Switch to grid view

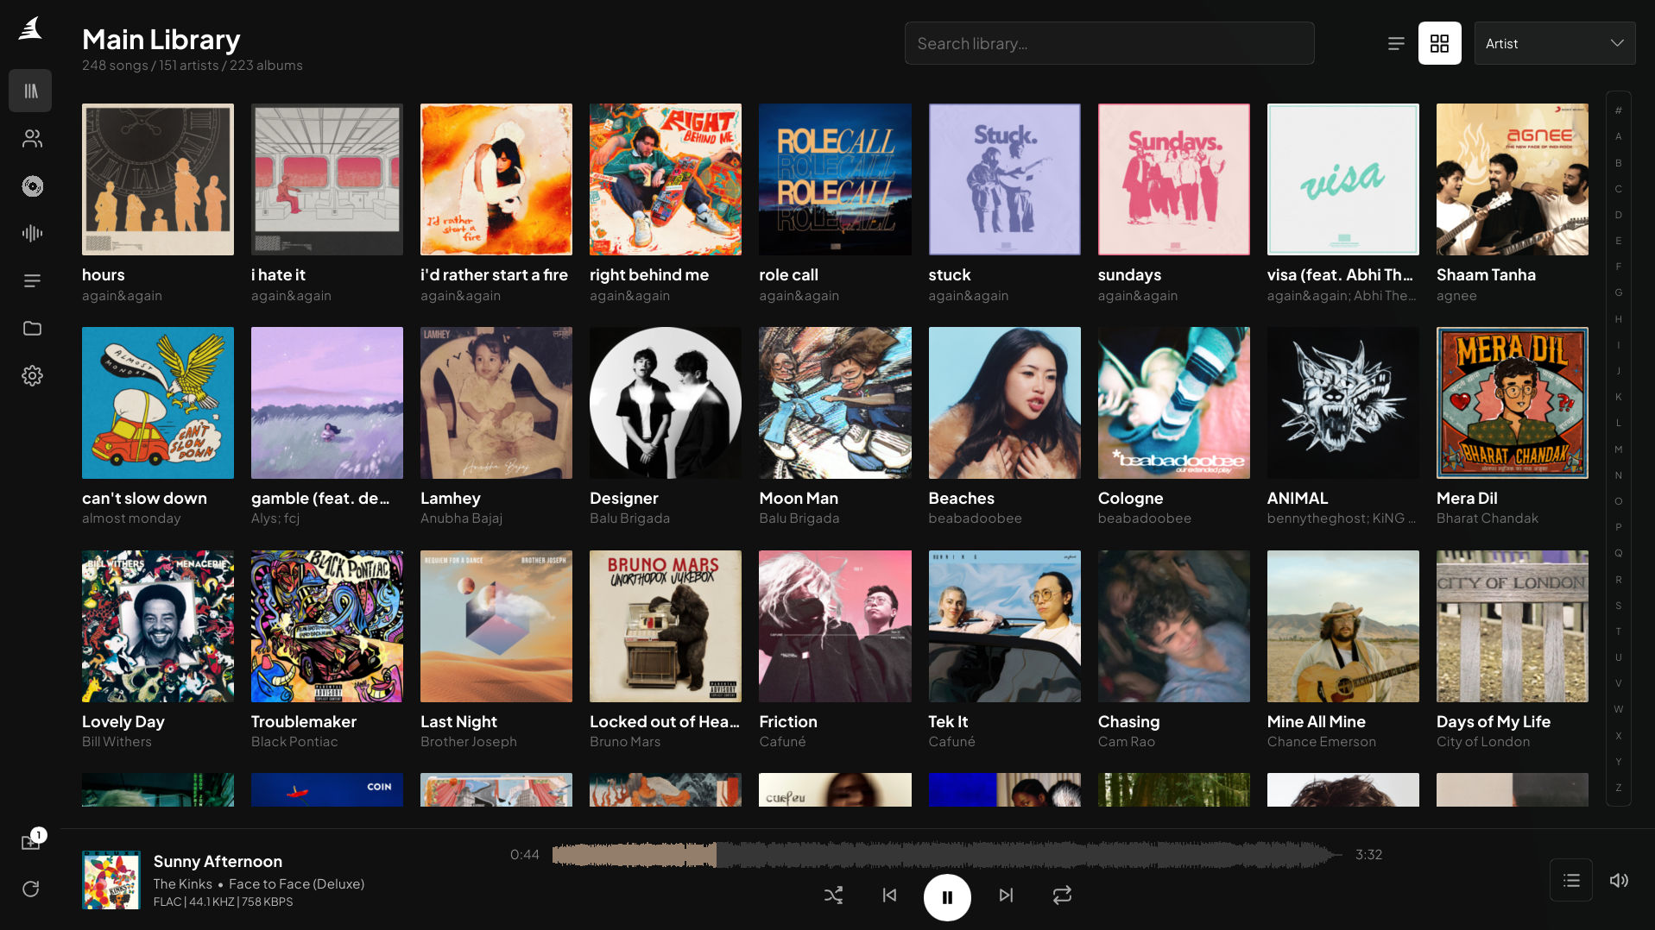coord(1439,43)
